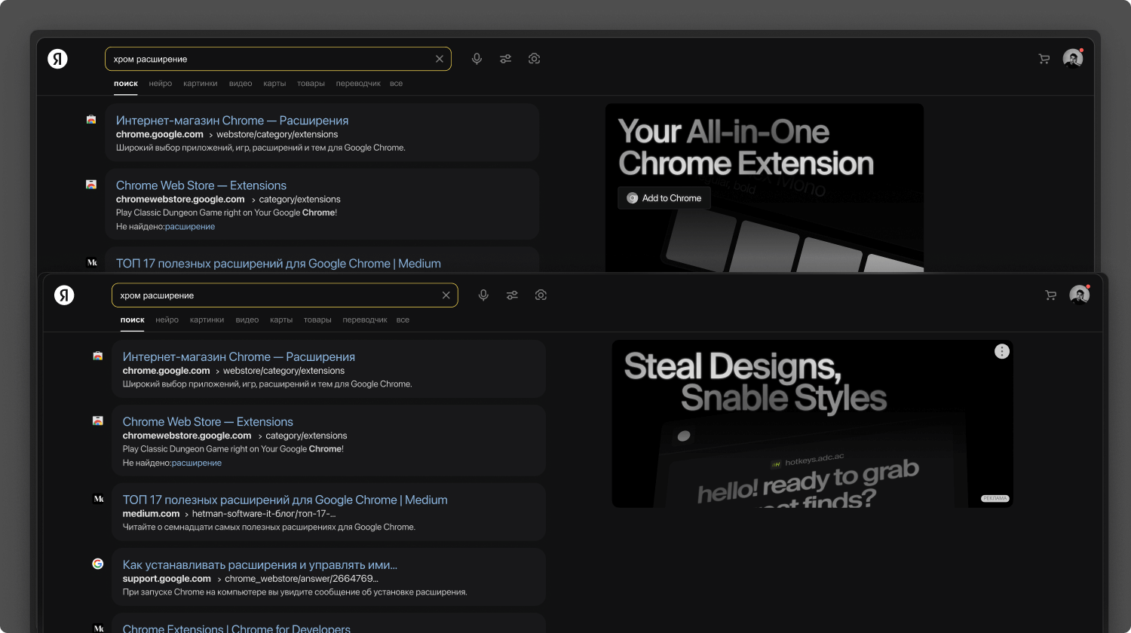Open the shopping cart icon in front window

click(1050, 295)
